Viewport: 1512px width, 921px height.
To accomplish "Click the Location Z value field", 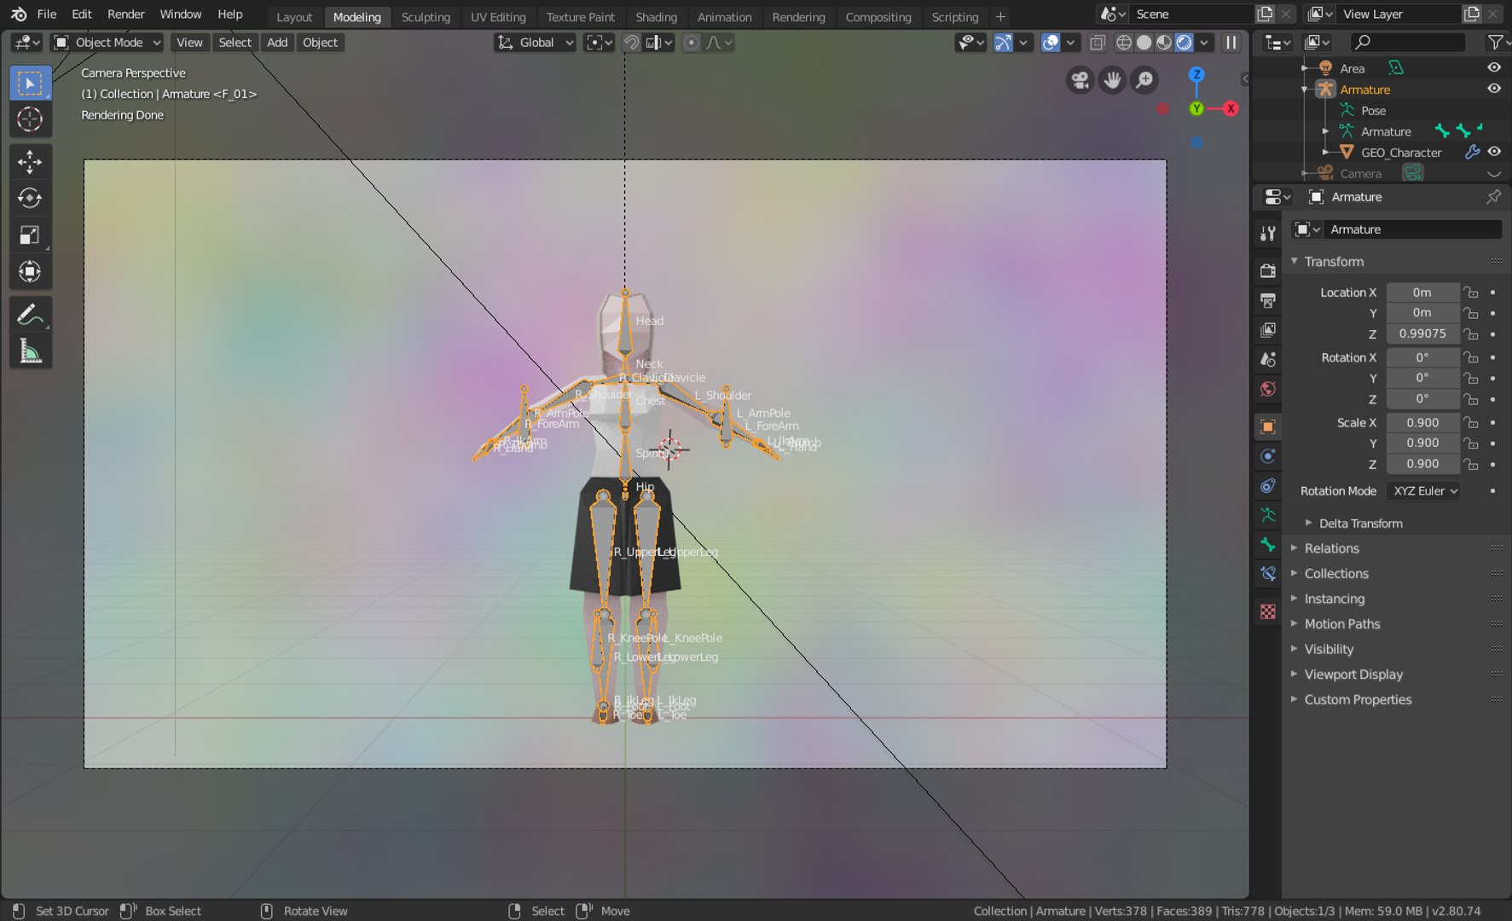I will click(x=1422, y=334).
